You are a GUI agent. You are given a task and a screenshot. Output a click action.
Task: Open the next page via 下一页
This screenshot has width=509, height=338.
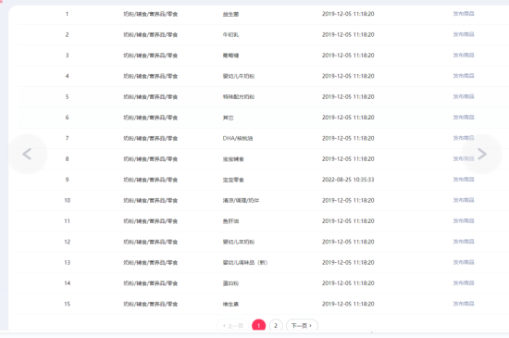tap(302, 325)
